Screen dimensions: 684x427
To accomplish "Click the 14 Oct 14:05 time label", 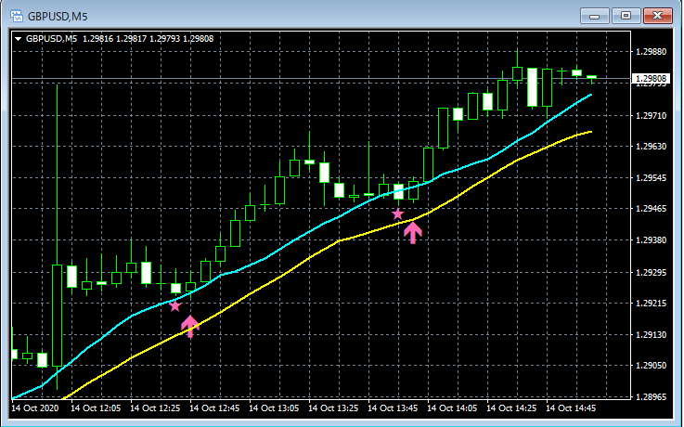I will click(452, 408).
